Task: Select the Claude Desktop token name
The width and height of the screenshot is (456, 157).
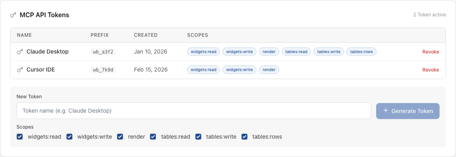Action: 47,52
